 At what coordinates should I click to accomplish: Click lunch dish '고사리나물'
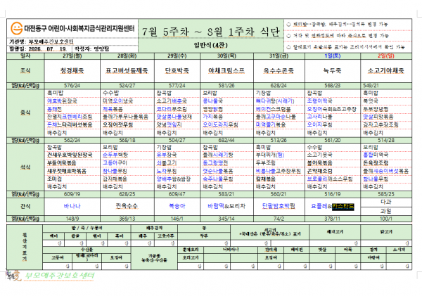point(320,117)
